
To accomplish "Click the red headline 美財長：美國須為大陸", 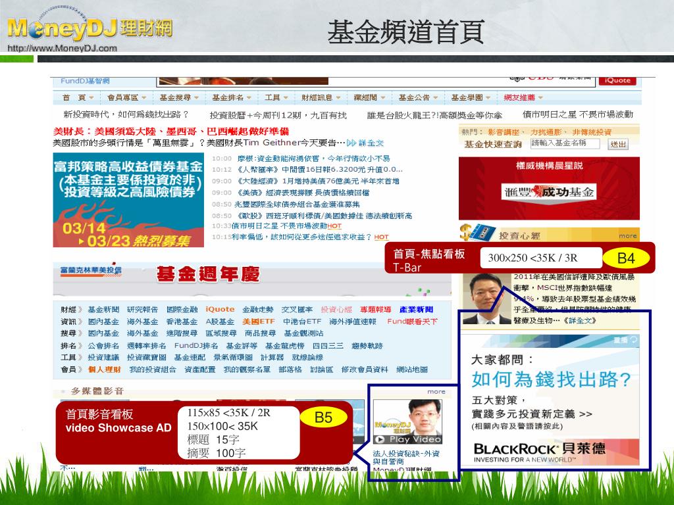I will click(x=170, y=132).
